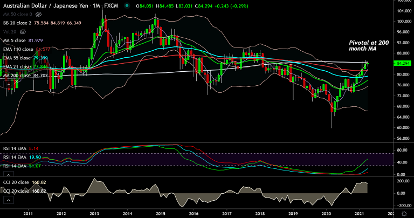
Task: Click the H84.485 high value in header
Action: 165,6
